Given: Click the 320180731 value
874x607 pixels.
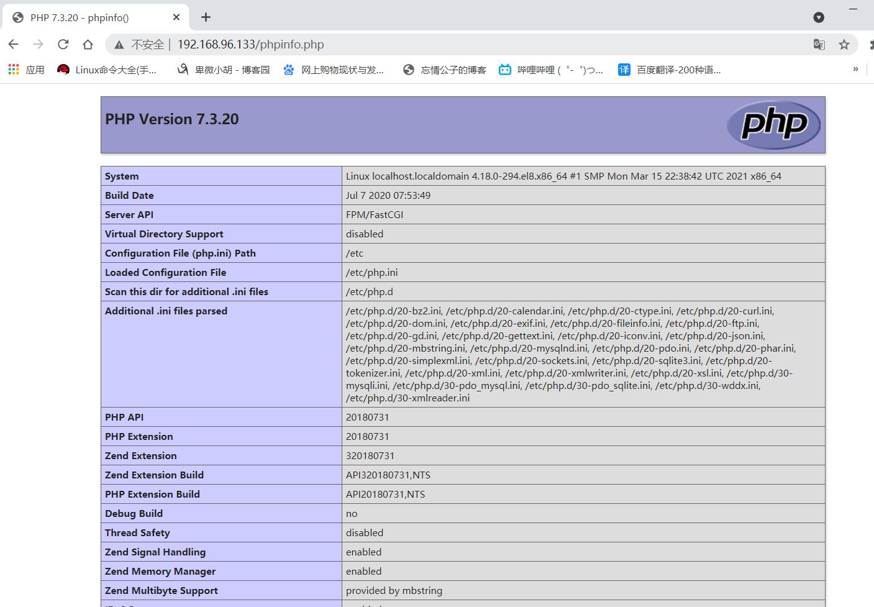Looking at the screenshot, I should pos(370,455).
